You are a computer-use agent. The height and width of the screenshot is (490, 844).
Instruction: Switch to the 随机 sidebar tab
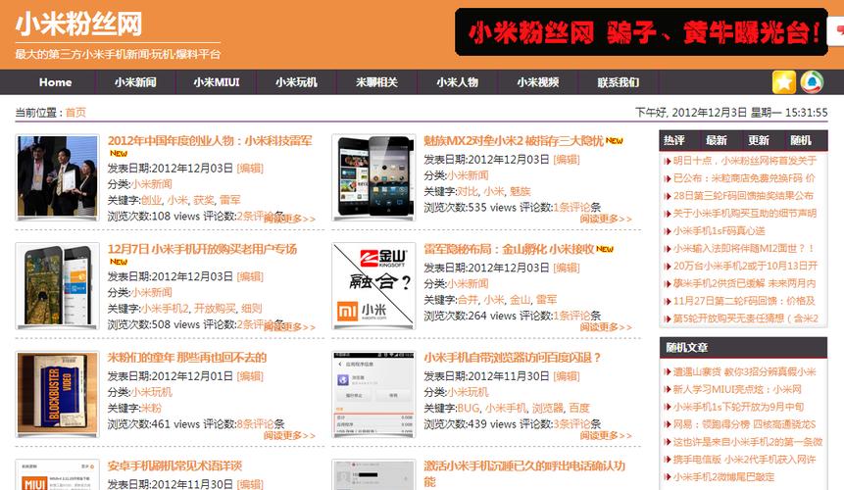tap(801, 140)
